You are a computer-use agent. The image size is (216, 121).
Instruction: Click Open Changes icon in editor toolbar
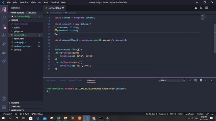pyautogui.click(x=201, y=8)
